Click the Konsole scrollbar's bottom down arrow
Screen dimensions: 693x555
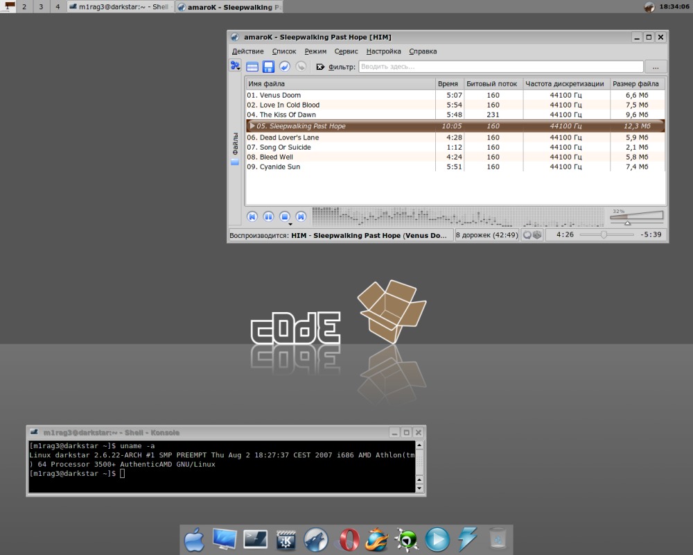point(419,488)
